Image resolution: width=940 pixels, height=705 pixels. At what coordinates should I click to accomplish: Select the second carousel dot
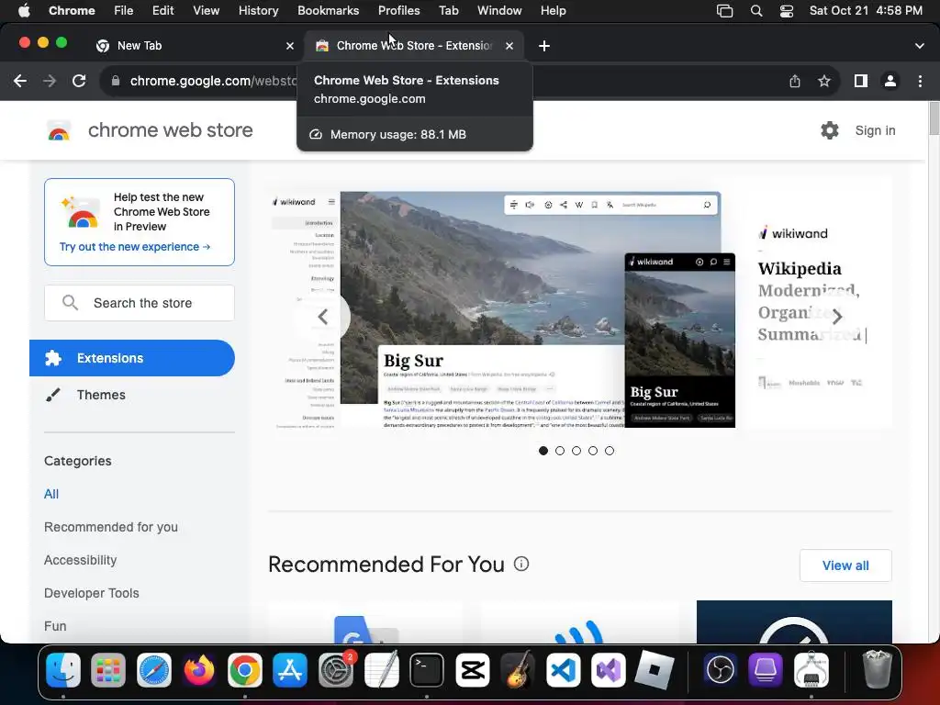(x=560, y=451)
